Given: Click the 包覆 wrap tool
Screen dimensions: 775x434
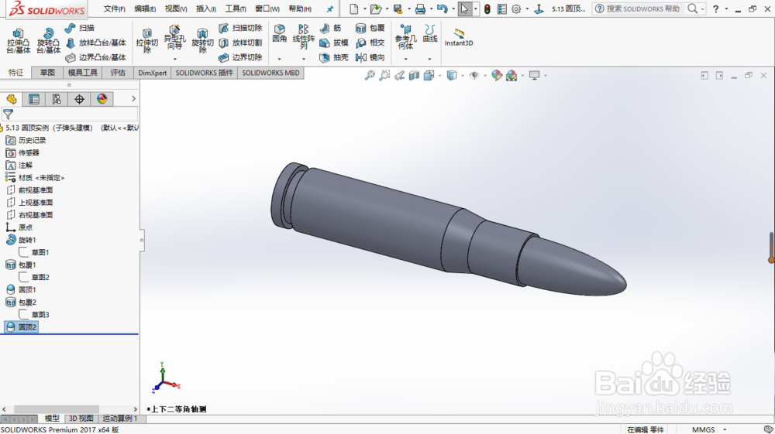Looking at the screenshot, I should [370, 28].
